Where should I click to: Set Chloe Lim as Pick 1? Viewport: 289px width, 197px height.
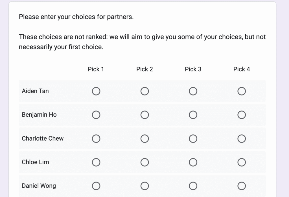pos(96,162)
